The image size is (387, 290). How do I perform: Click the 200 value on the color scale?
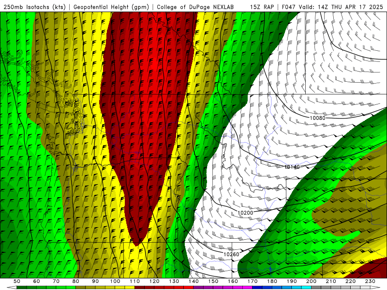pyautogui.click(x=312, y=281)
